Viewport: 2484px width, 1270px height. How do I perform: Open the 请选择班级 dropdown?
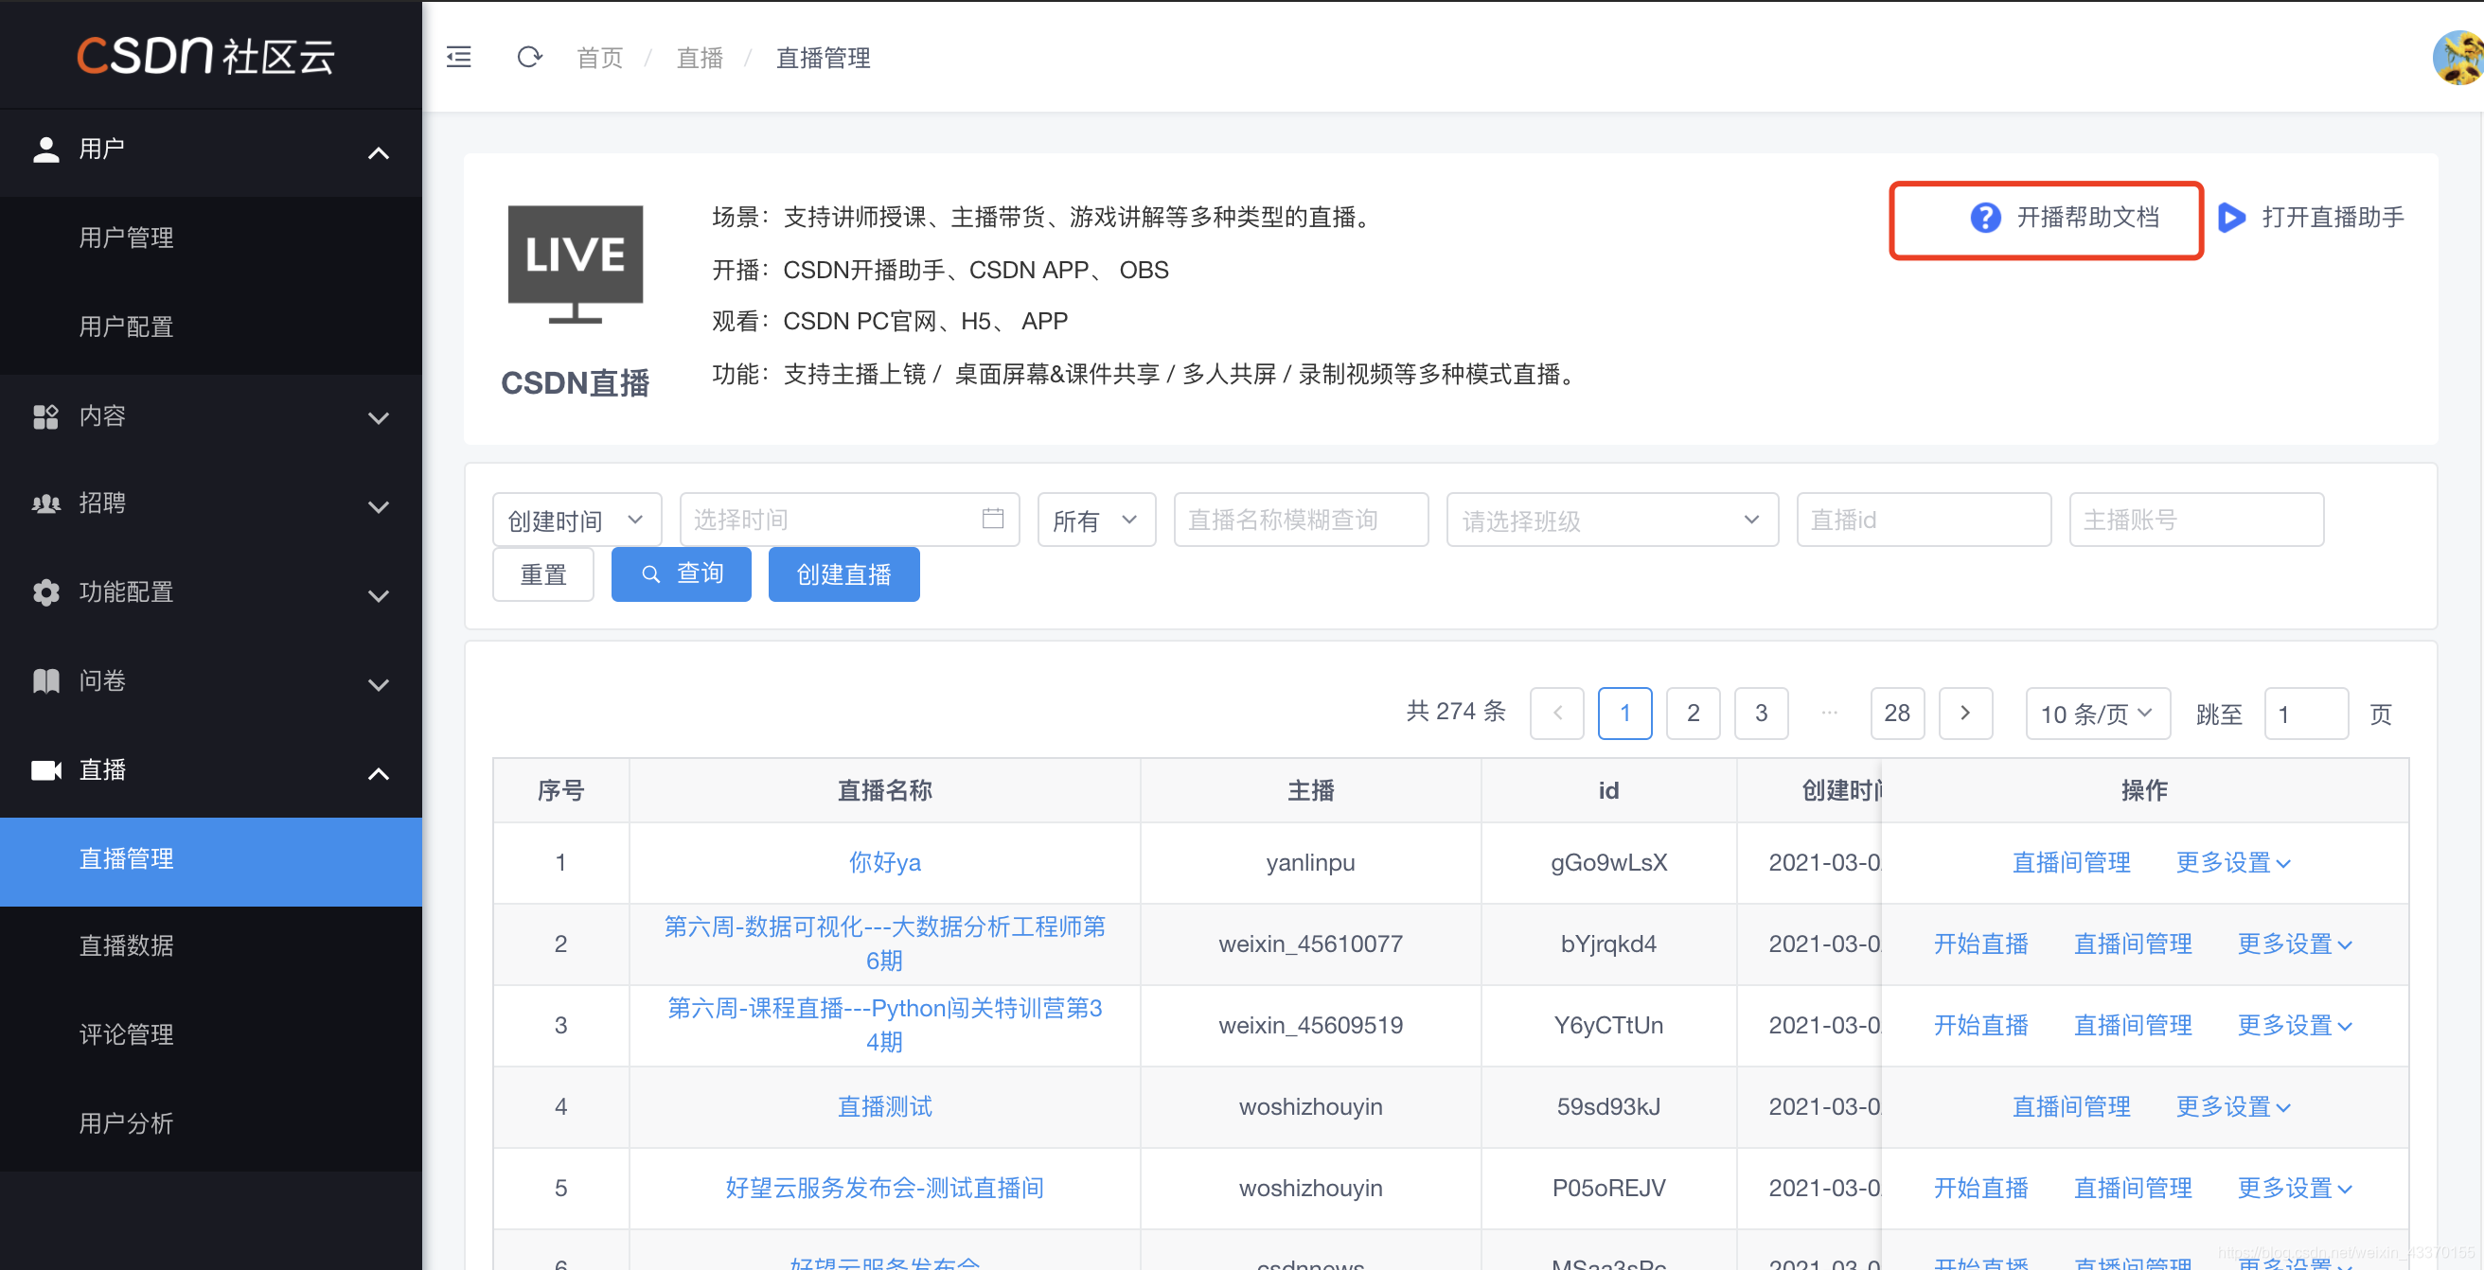coord(1611,520)
